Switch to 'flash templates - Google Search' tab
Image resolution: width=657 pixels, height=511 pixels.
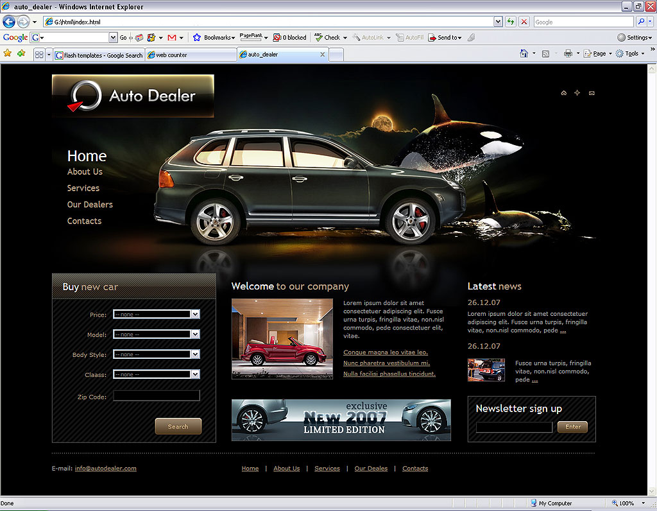(99, 55)
